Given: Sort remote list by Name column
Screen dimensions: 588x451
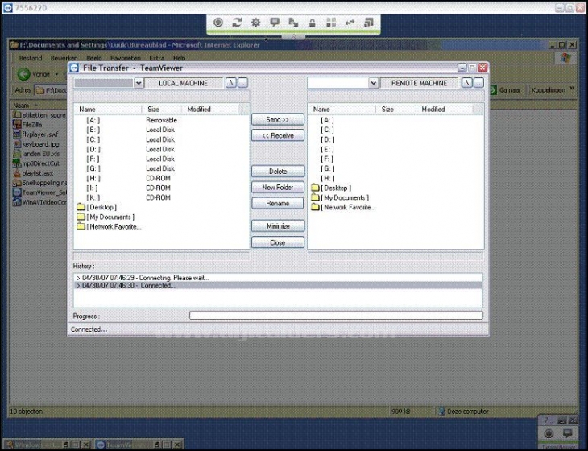Looking at the screenshot, I should pos(342,109).
